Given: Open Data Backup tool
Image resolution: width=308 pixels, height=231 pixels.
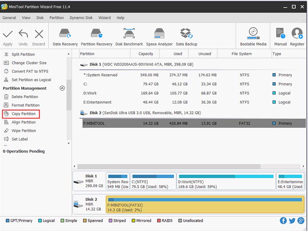Looking at the screenshot, I should click(186, 37).
